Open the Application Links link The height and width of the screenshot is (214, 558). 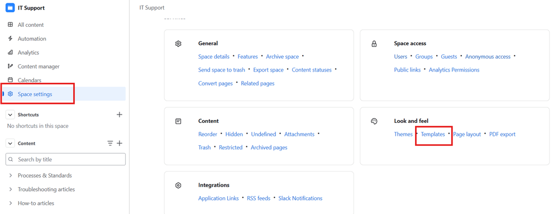coord(218,198)
